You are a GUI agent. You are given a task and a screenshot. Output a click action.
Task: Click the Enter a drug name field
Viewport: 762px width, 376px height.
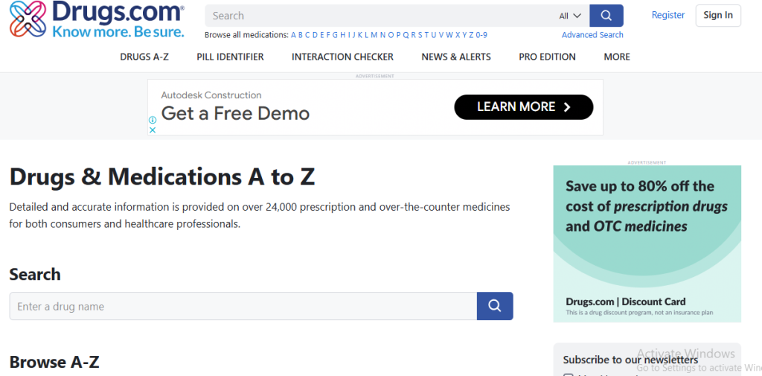(x=243, y=306)
